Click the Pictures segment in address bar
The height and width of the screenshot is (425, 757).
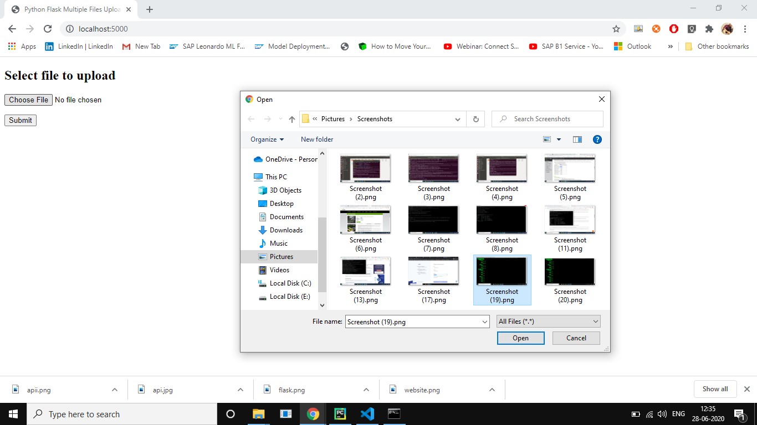(x=333, y=119)
